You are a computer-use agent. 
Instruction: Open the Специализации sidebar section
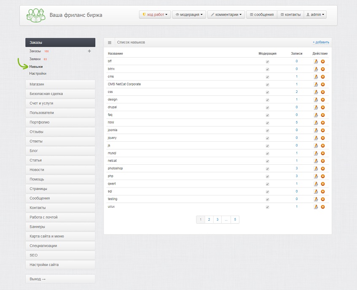(60, 246)
